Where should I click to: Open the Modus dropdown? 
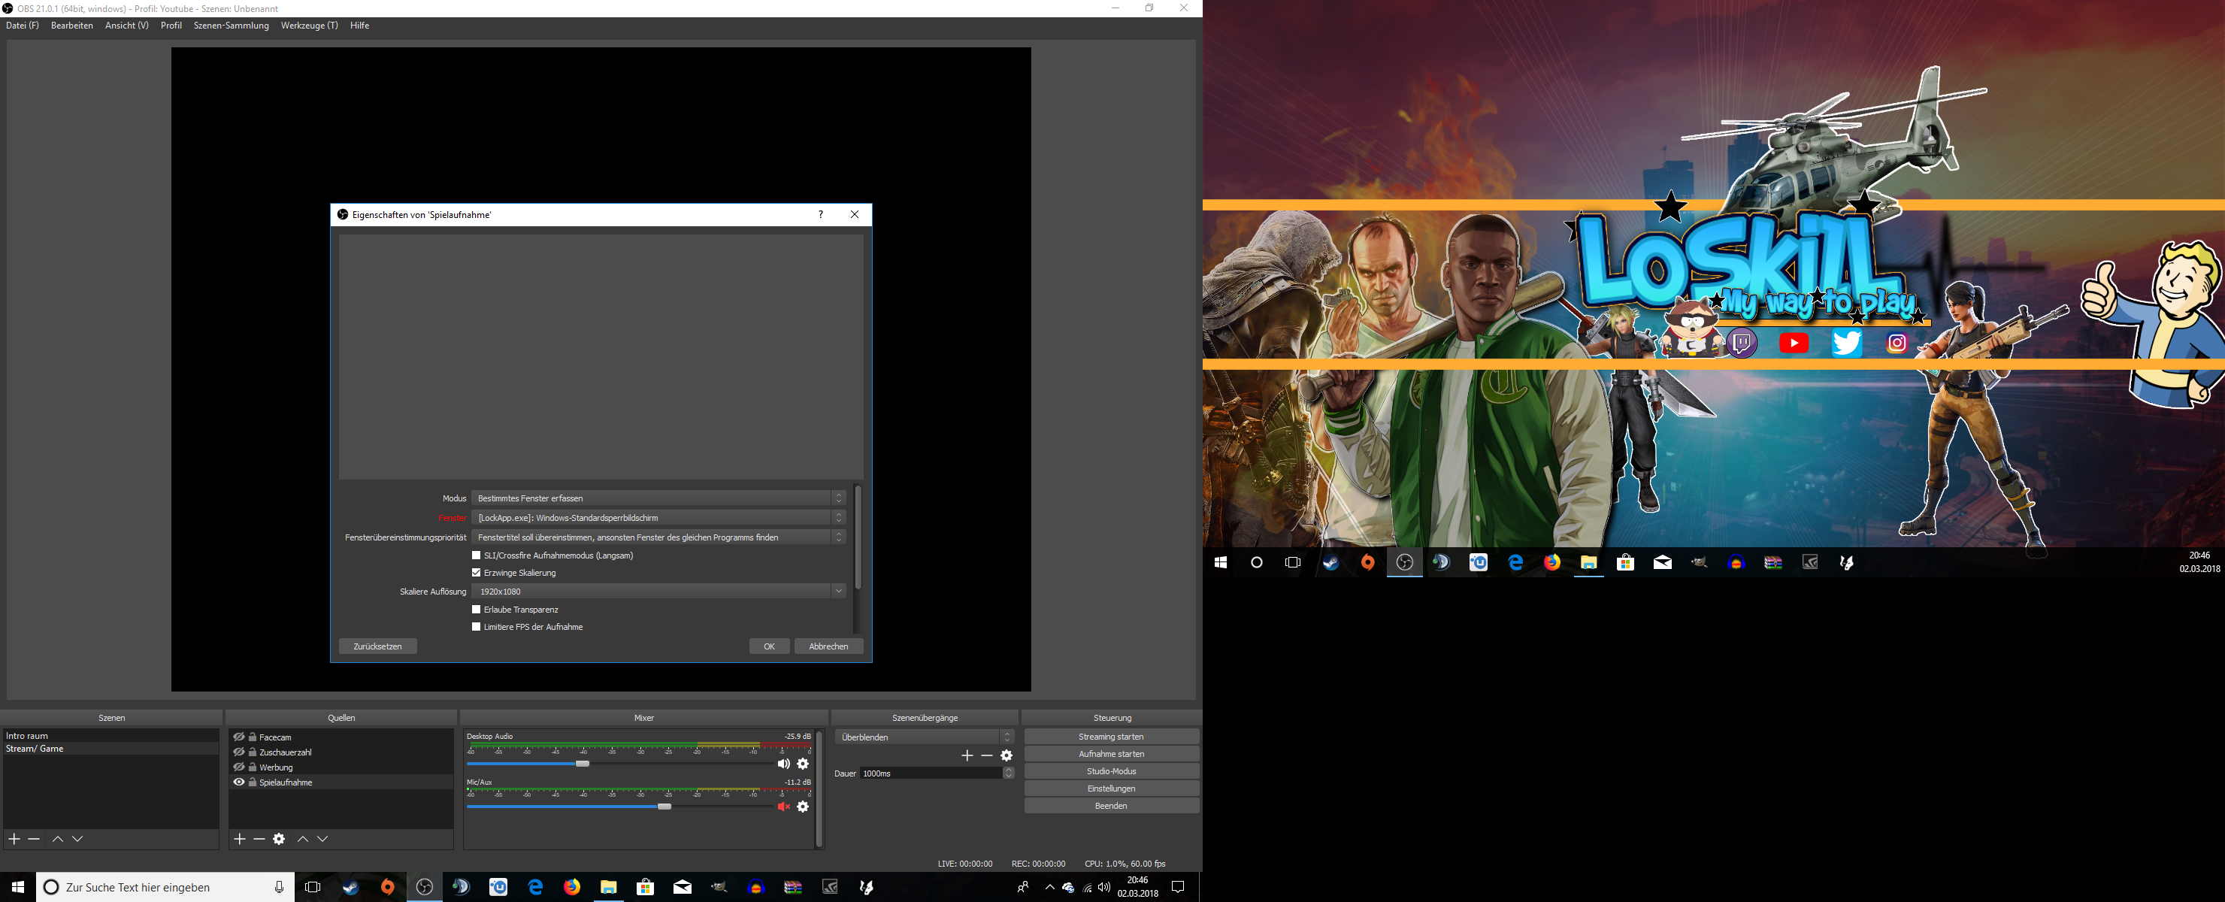(658, 498)
